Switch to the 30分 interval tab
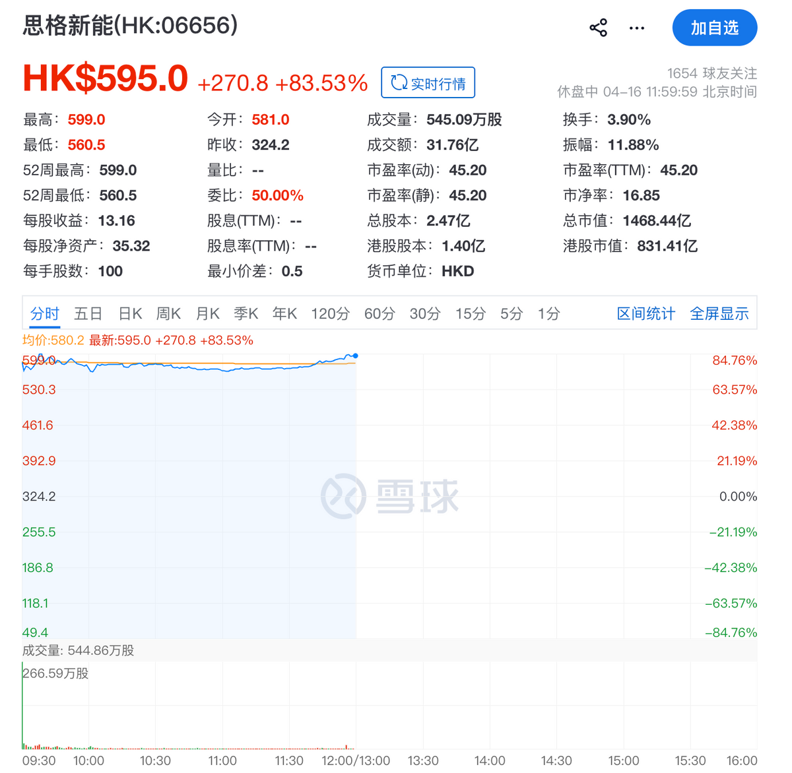This screenshot has height=773, width=792. [424, 313]
